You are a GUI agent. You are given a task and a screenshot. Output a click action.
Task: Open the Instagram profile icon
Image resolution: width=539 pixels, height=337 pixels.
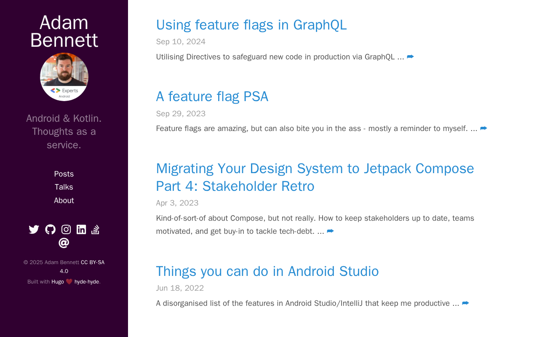[x=66, y=230]
